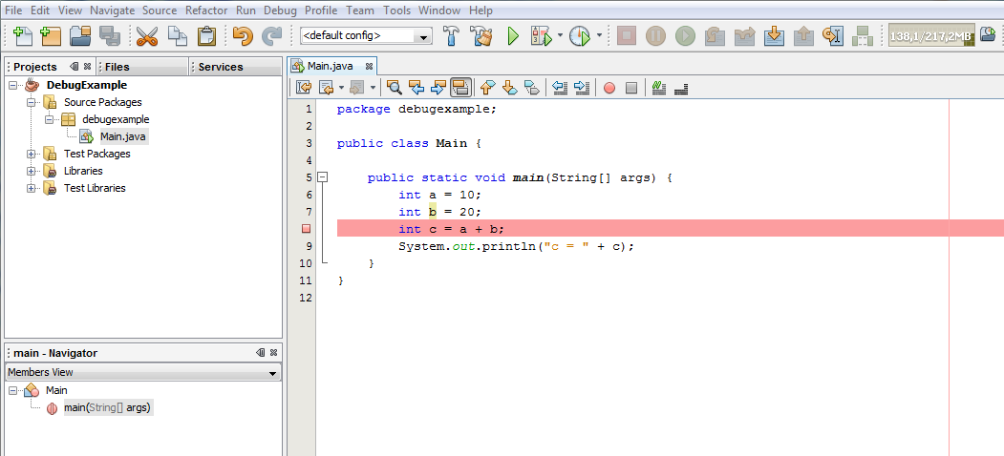Viewport: 1004px width, 456px height.
Task: Click the Copy icon in main toolbar
Action: [178, 36]
